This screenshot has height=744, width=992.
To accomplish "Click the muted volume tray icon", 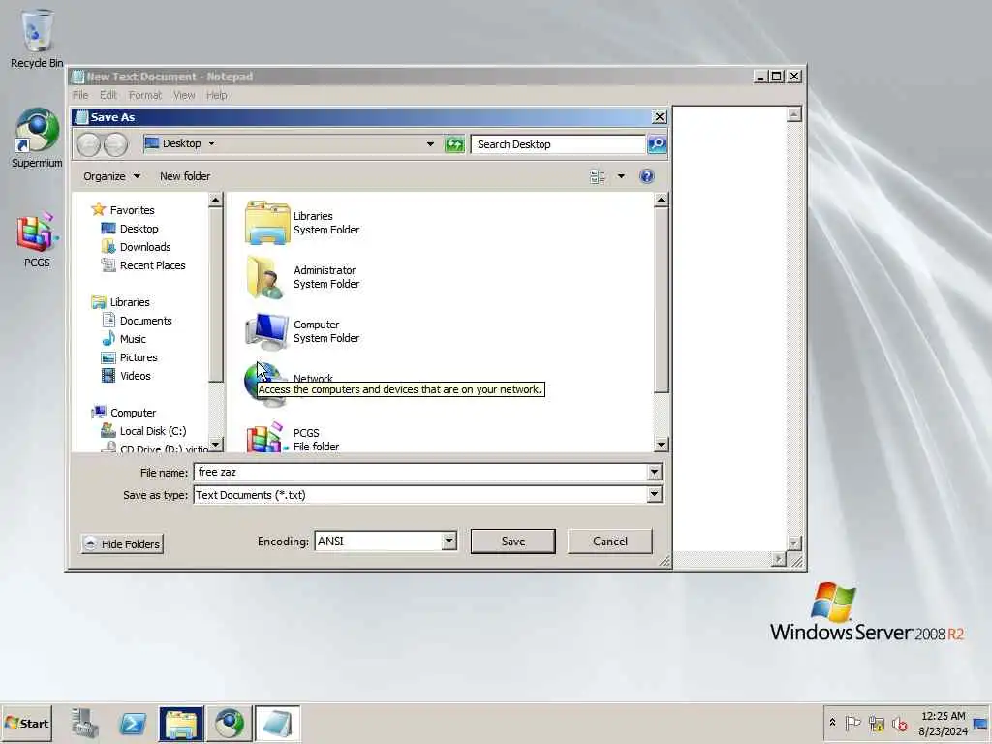I will pyautogui.click(x=899, y=723).
